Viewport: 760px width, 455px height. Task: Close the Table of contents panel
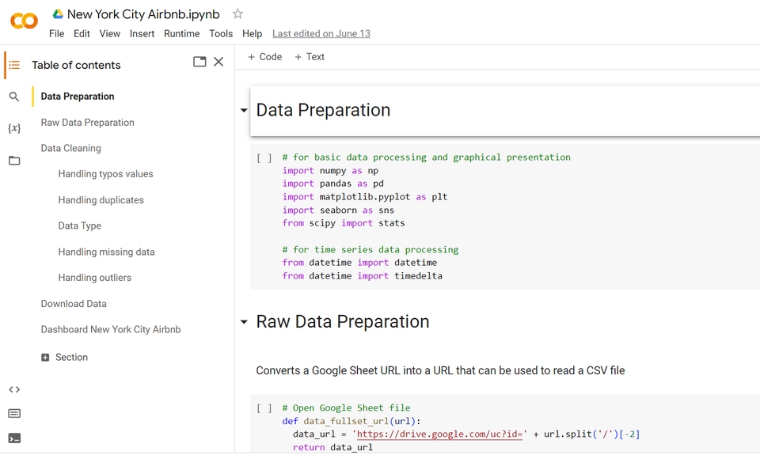pyautogui.click(x=218, y=62)
